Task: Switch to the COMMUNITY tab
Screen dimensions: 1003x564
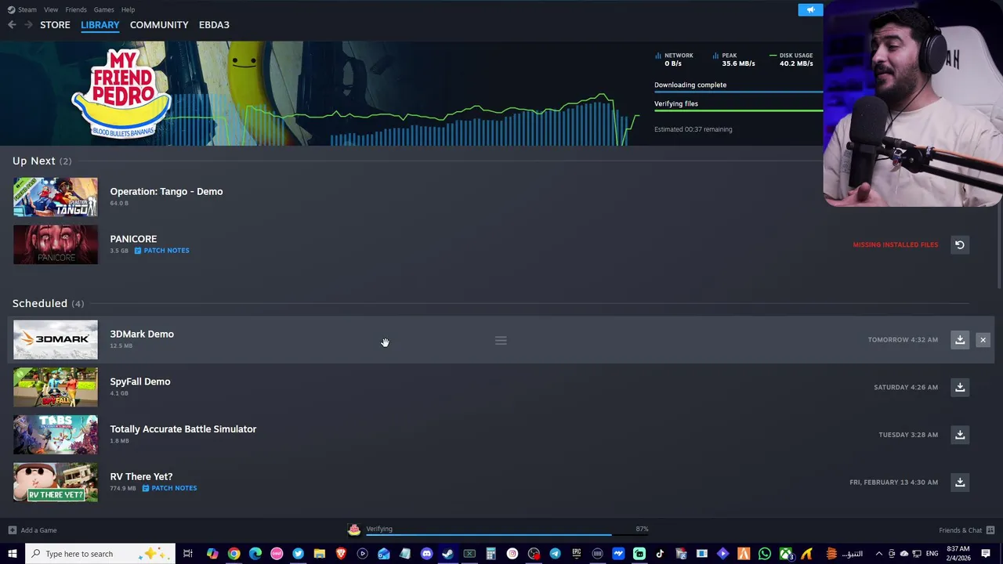Action: pyautogui.click(x=159, y=25)
